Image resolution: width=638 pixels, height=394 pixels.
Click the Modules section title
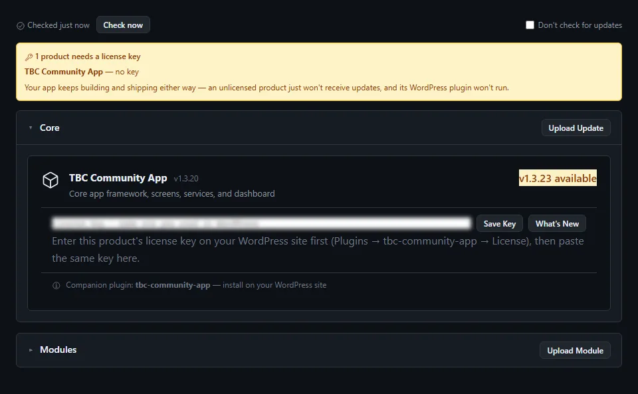[58, 349]
